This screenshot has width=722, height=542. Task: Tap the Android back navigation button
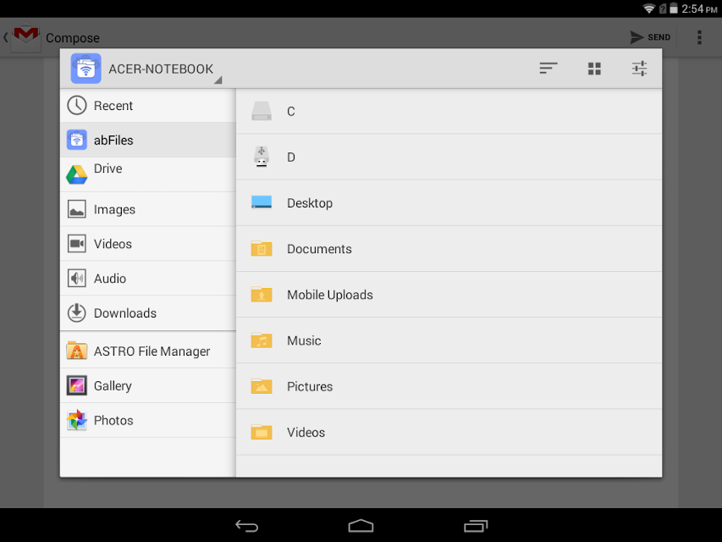coord(247,526)
